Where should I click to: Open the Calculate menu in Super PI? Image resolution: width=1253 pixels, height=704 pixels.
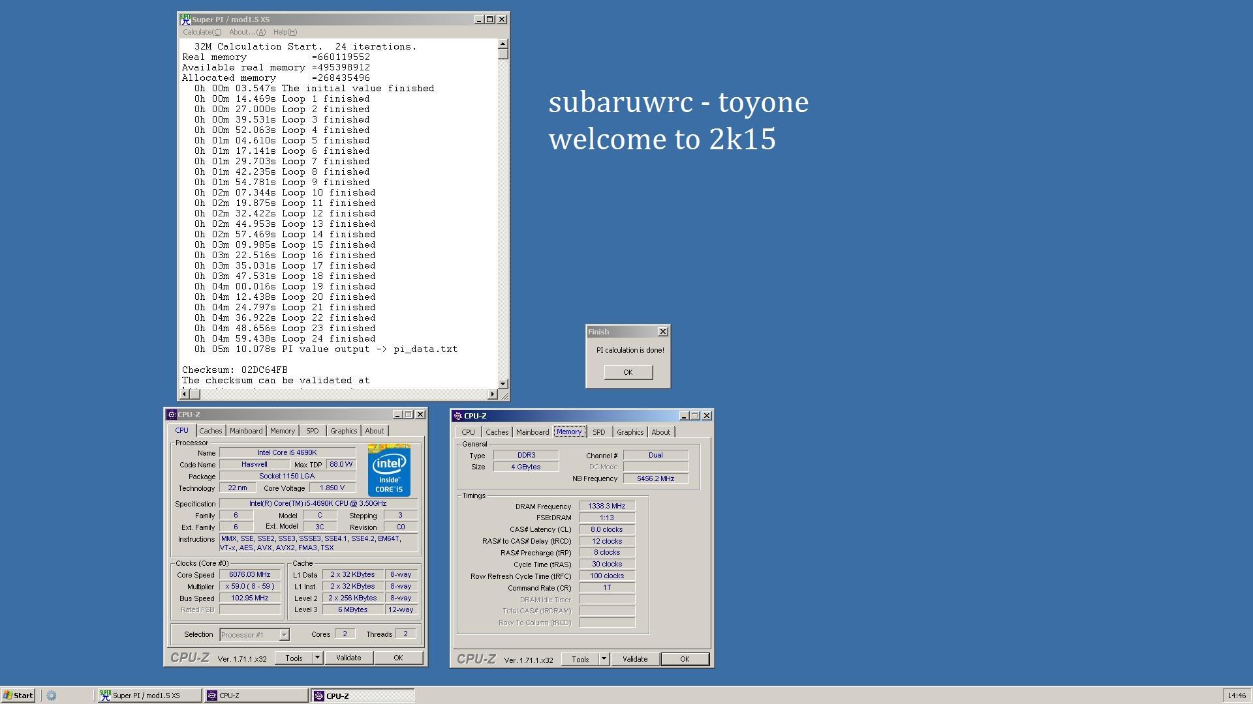coord(202,32)
